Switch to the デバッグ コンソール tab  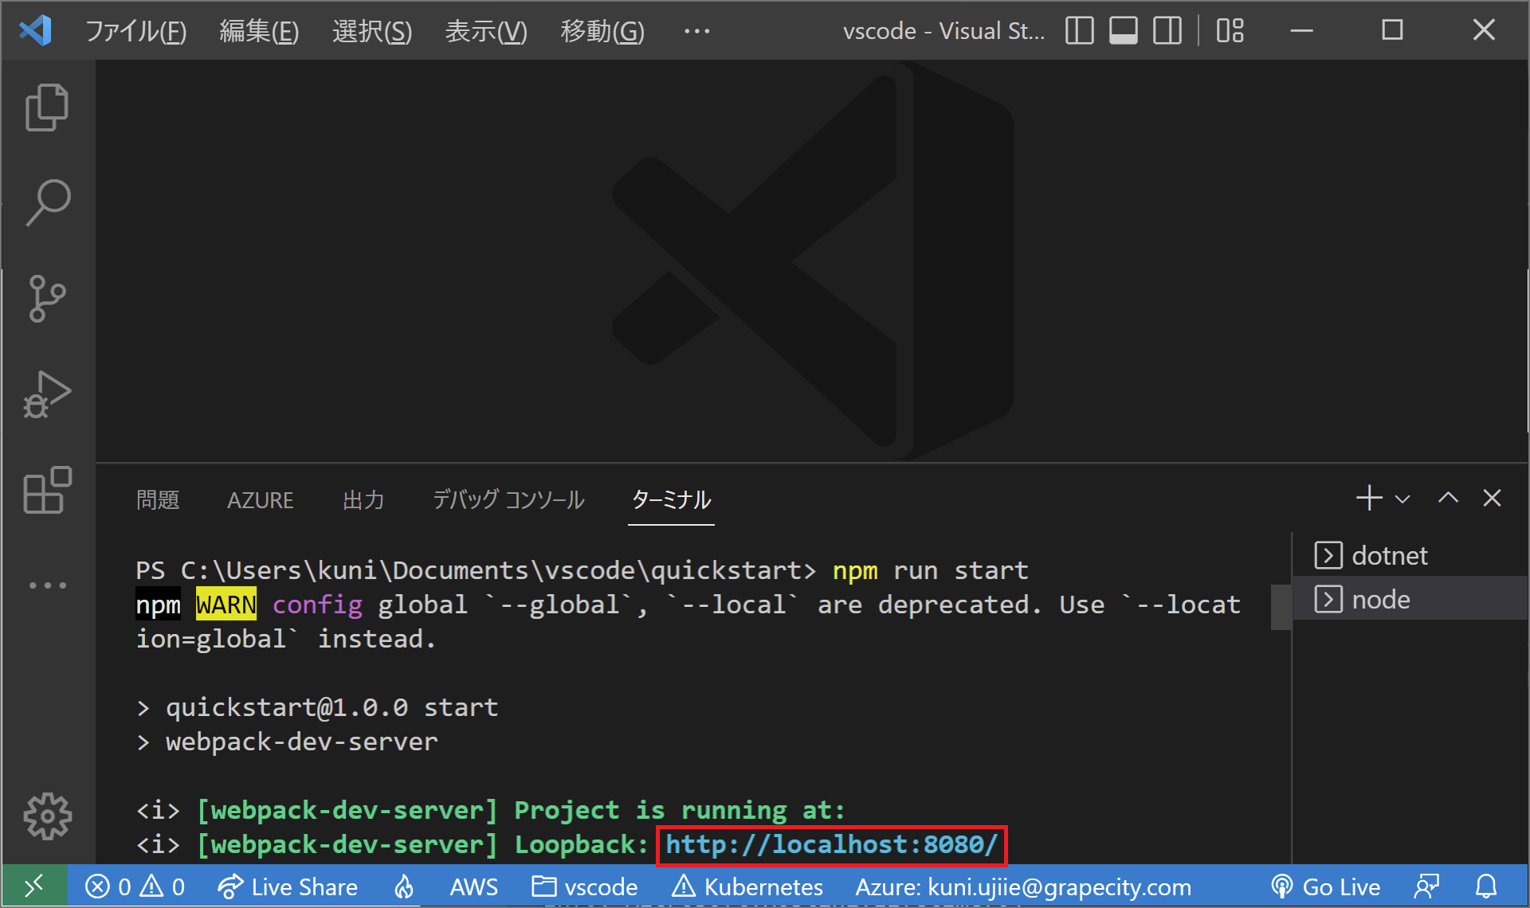(508, 500)
